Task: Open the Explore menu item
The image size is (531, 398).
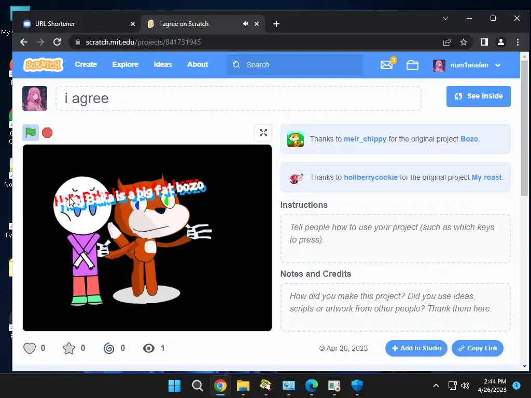Action: tap(125, 65)
